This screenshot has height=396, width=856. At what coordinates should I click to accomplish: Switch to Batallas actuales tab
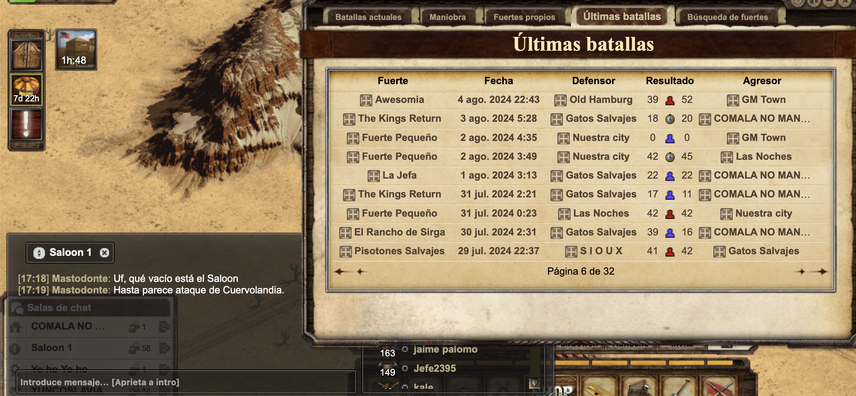pos(368,17)
